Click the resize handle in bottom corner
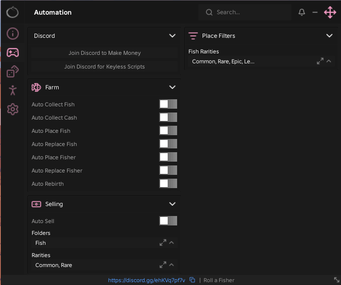 click(337, 280)
